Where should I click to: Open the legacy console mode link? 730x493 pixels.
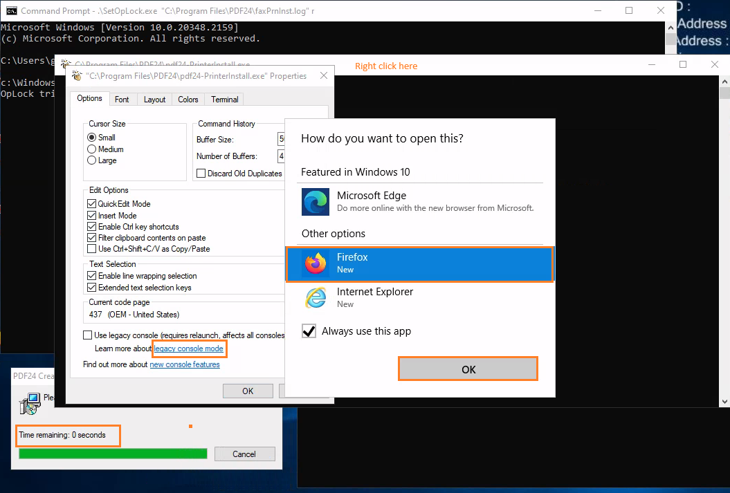188,348
